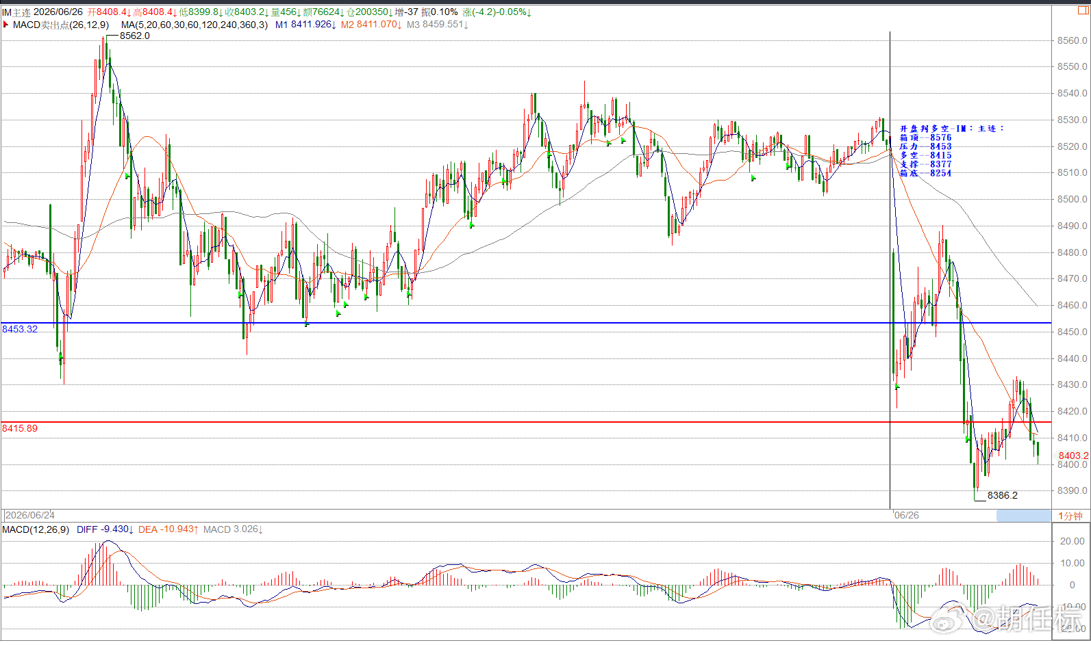Viewport: 1091px width, 645px height.
Task: Click the 8562.0 high price label
Action: 134,36
